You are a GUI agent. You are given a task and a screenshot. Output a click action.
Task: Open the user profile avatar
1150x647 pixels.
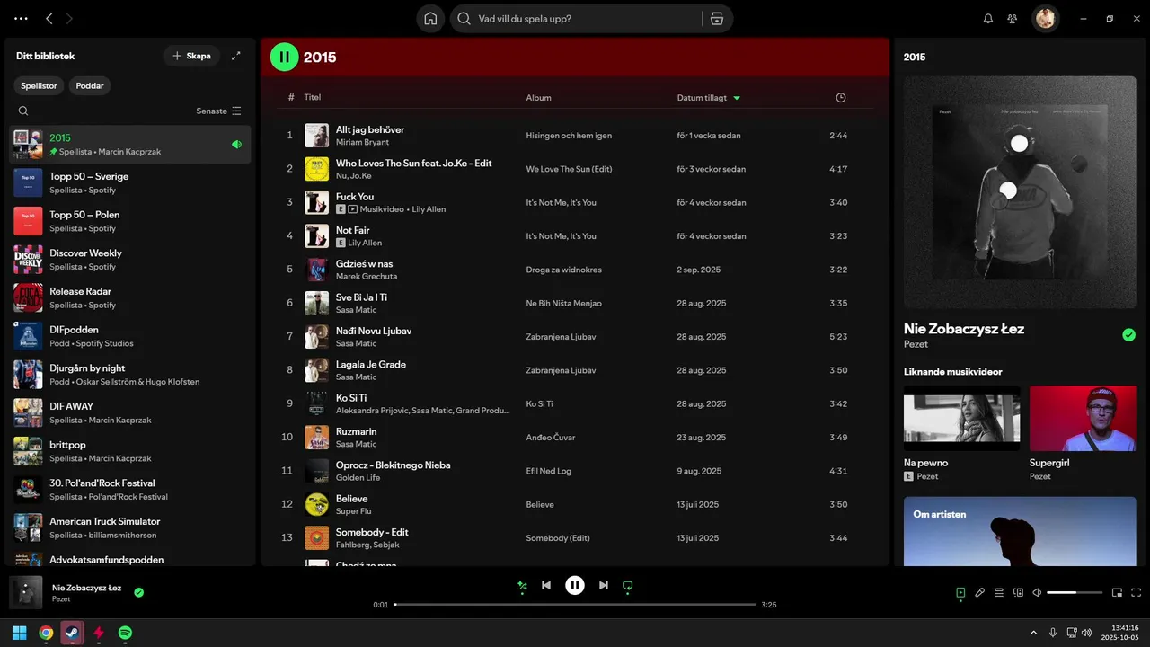pyautogui.click(x=1045, y=18)
